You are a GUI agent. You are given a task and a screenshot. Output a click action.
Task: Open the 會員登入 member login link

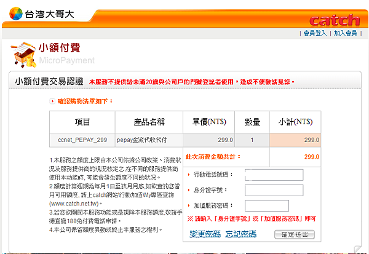(315, 33)
